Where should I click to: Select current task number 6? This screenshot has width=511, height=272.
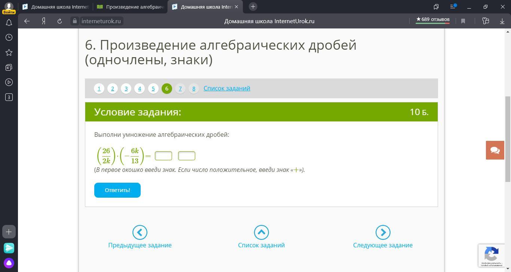(x=167, y=89)
